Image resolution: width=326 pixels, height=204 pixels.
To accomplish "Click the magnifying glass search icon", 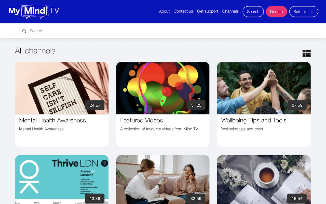I will pos(24,31).
